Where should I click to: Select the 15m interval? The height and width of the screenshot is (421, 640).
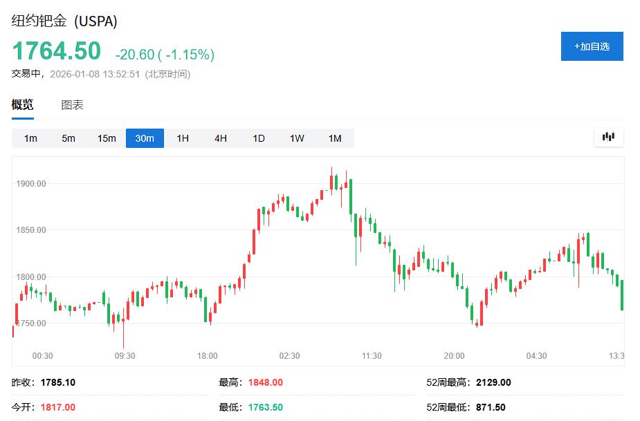click(106, 138)
